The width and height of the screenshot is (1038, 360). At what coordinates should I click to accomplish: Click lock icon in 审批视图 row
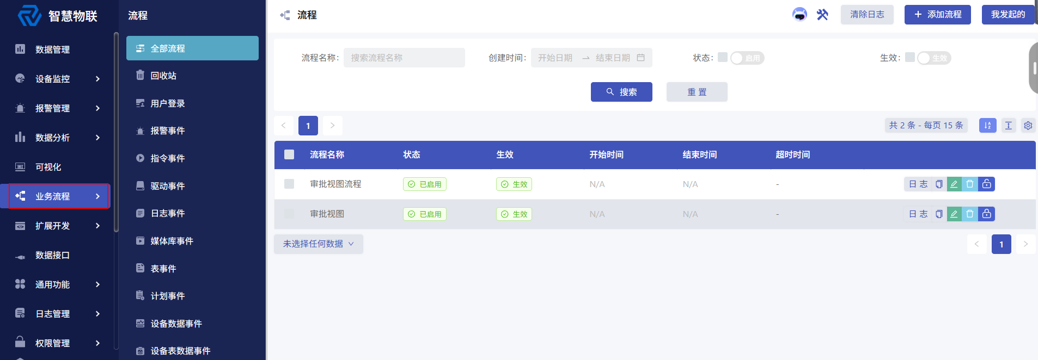987,214
